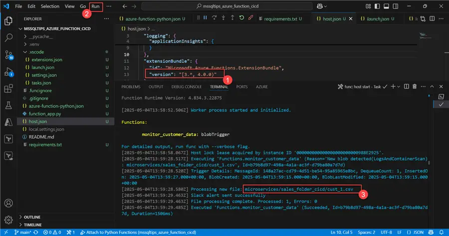Click Attach to Python Functions status item
Image resolution: width=449 pixels, height=236 pixels.
point(138,233)
